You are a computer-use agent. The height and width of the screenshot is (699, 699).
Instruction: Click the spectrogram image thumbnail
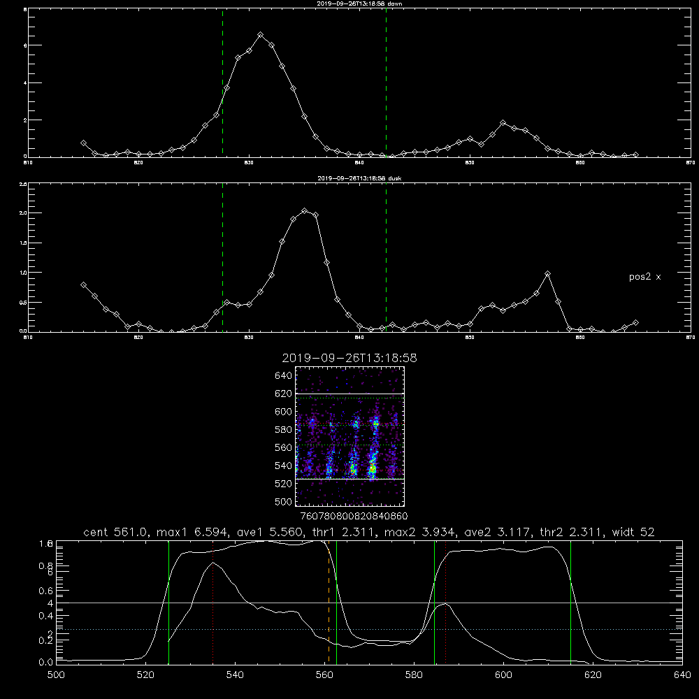(350, 436)
